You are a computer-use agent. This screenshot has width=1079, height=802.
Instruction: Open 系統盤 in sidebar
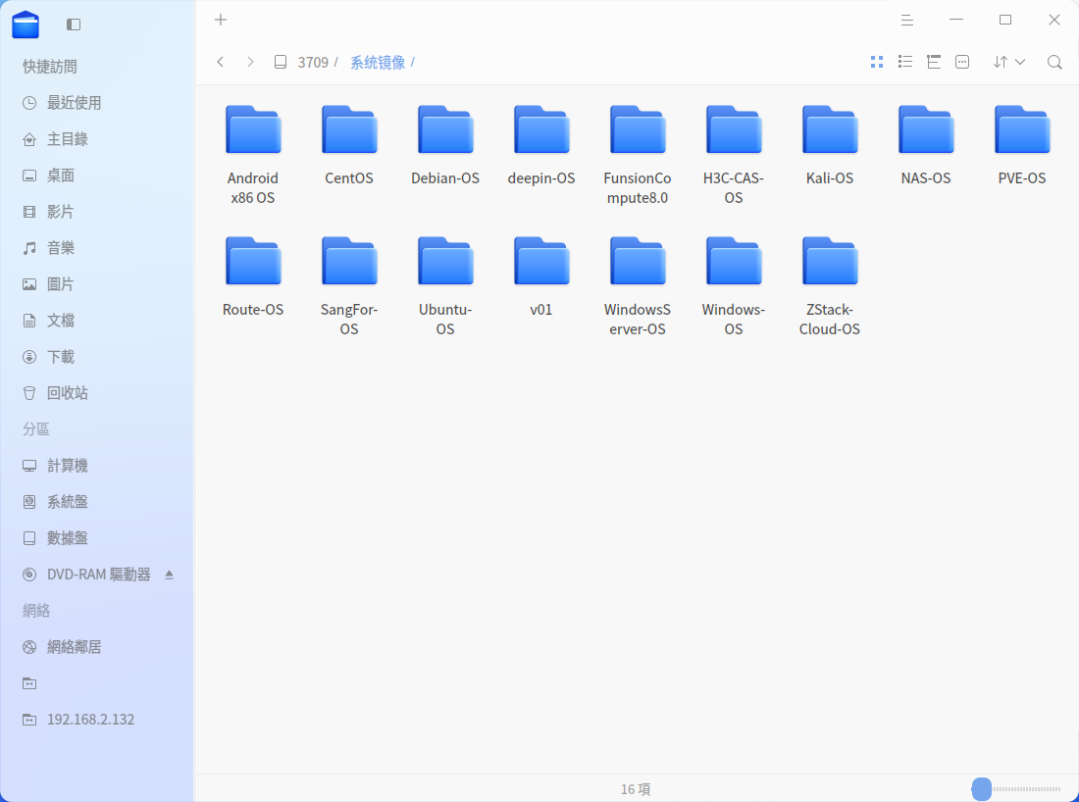click(x=96, y=502)
